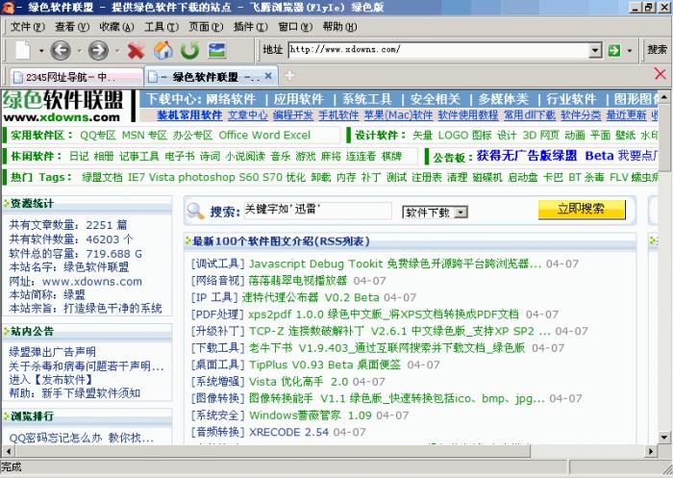Image resolution: width=673 pixels, height=478 pixels.
Task: Open the XRECODE 2.54 entry
Action: pos(288,432)
